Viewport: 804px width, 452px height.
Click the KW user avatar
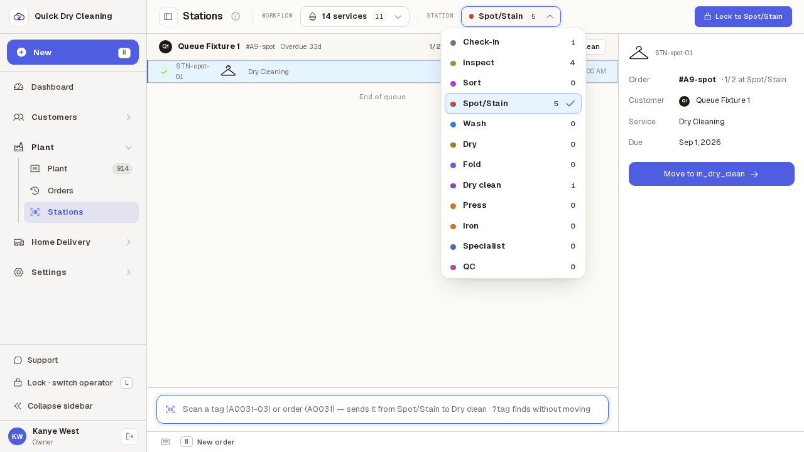click(17, 436)
